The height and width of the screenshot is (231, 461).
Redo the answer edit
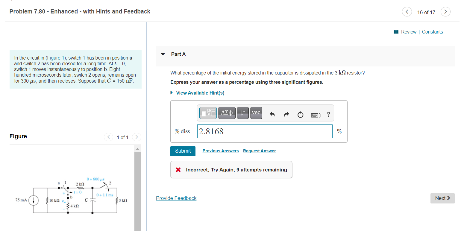click(x=286, y=114)
